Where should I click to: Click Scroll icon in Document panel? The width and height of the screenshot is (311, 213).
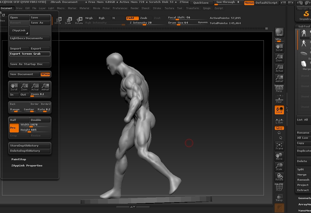coord(14,87)
